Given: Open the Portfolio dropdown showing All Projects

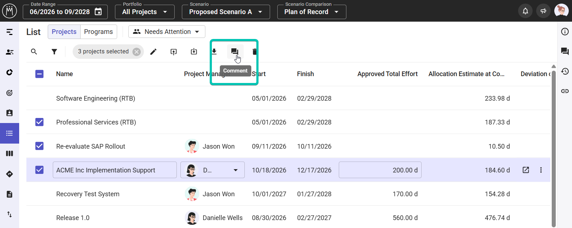Looking at the screenshot, I should [x=145, y=12].
